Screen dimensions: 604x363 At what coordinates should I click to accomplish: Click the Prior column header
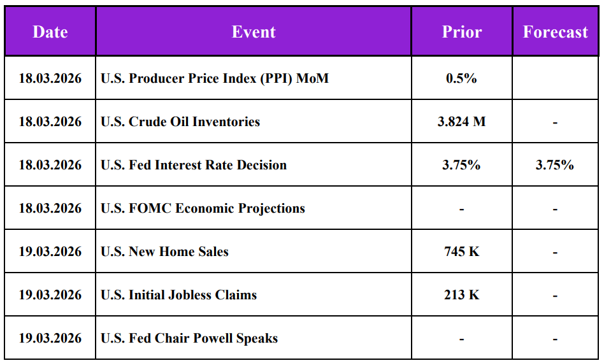click(462, 32)
